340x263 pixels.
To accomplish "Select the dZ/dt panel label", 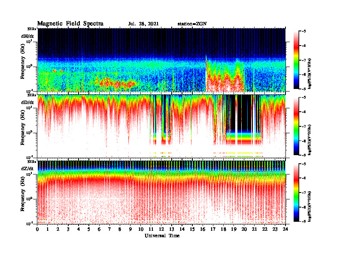I will pyautogui.click(x=27, y=168).
